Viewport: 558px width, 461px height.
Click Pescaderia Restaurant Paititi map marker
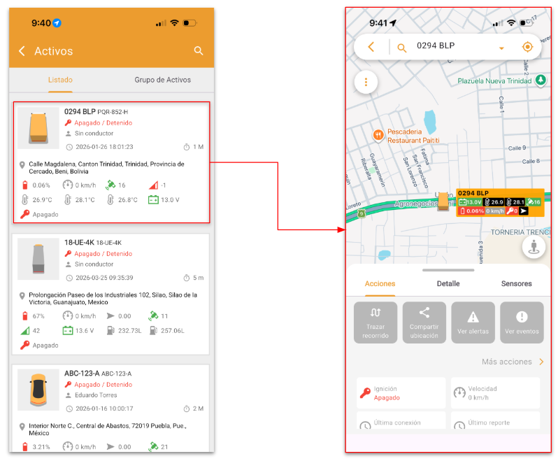tap(378, 135)
